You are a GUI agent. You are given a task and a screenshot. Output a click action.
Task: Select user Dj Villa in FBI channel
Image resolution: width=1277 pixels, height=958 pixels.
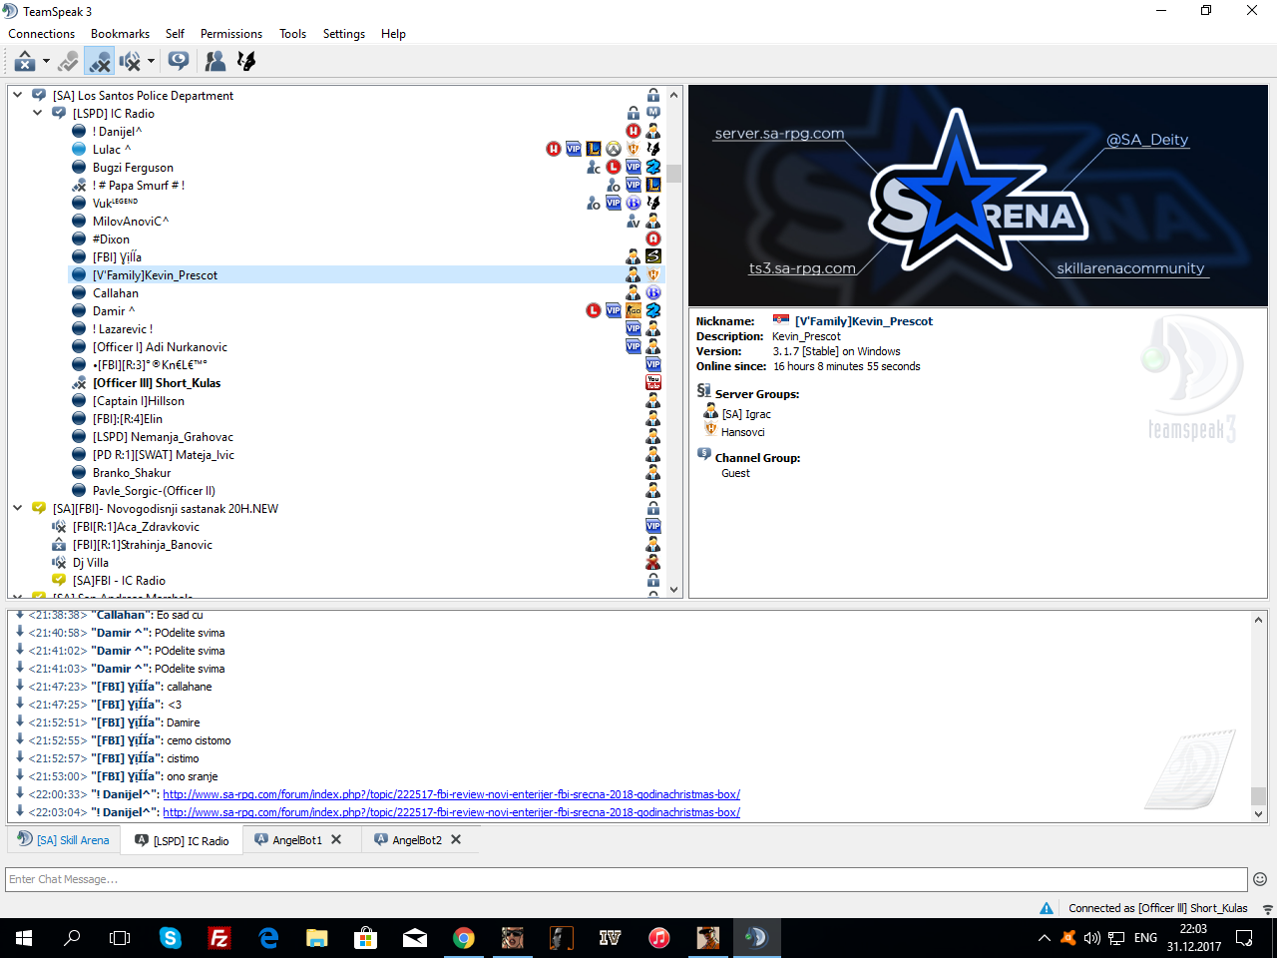pyautogui.click(x=90, y=563)
